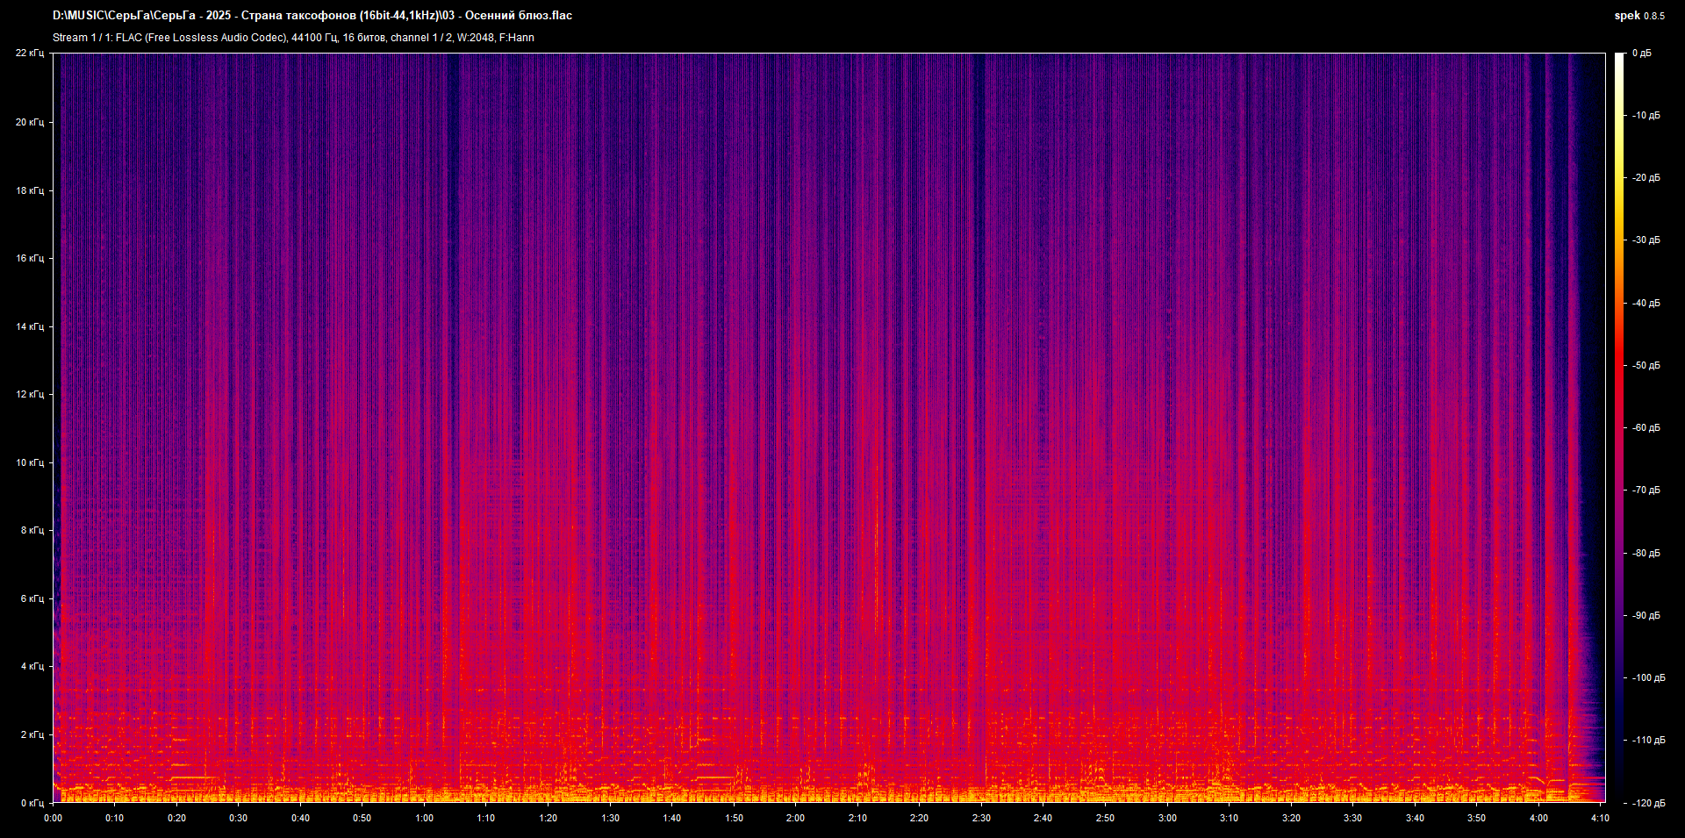
Task: Click the -120 дБ level label
Action: 1647,804
